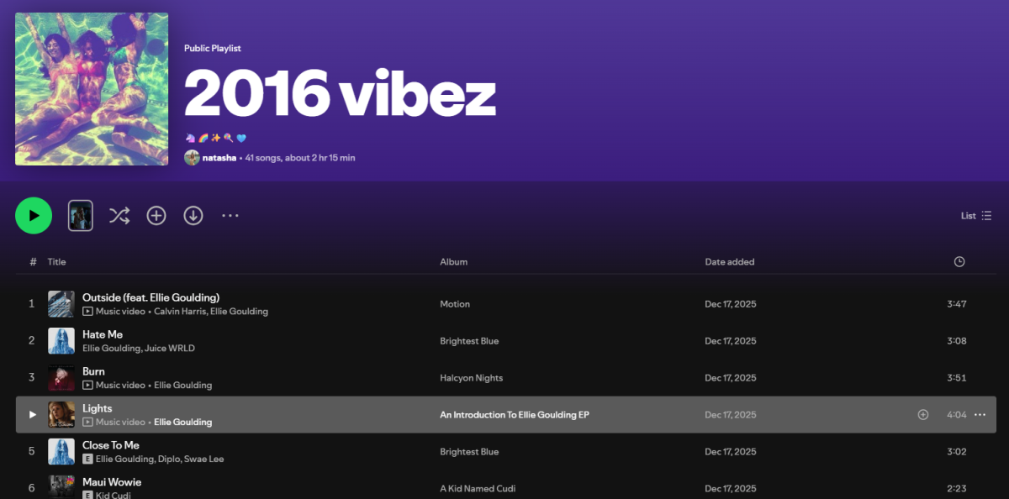Select the Public Playlist label
The width and height of the screenshot is (1009, 499).
click(x=213, y=49)
